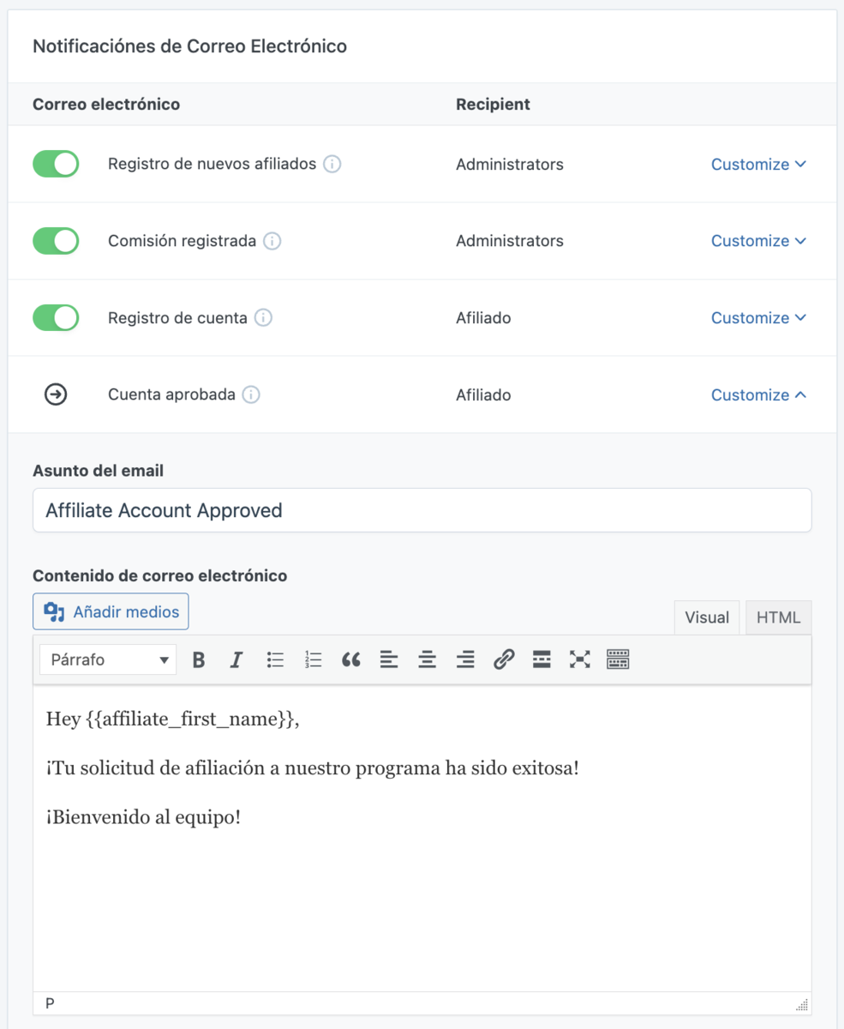Click the blockquote icon
844x1029 pixels.
coord(350,659)
